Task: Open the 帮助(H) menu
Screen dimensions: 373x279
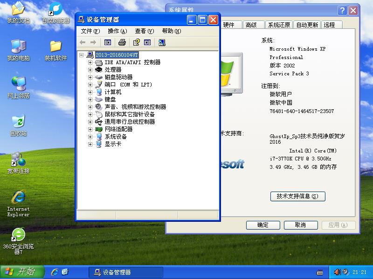Action: 172,31
